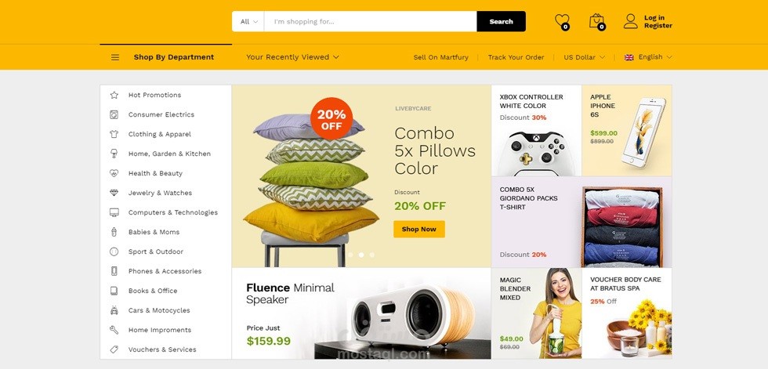Click the hamburger menu icon beside Shop By Department
The image size is (768, 369).
(x=115, y=57)
